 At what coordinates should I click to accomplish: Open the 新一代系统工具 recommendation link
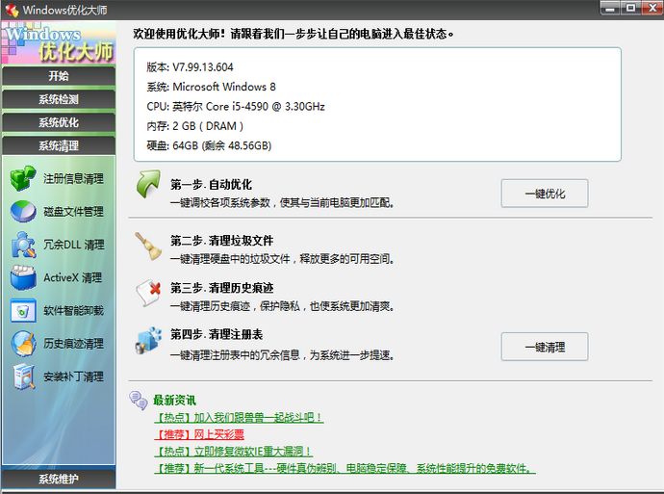(345, 469)
